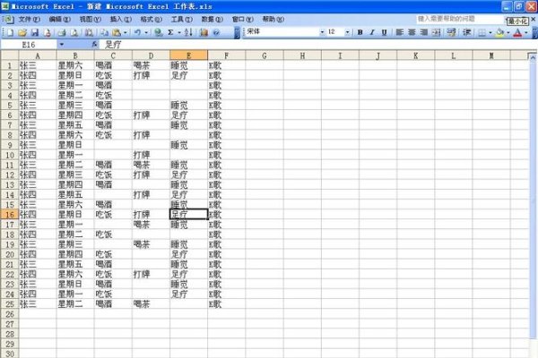This screenshot has height=358, width=538.
Task: Sort ascending with the A-Z sort icon
Action: 188,32
